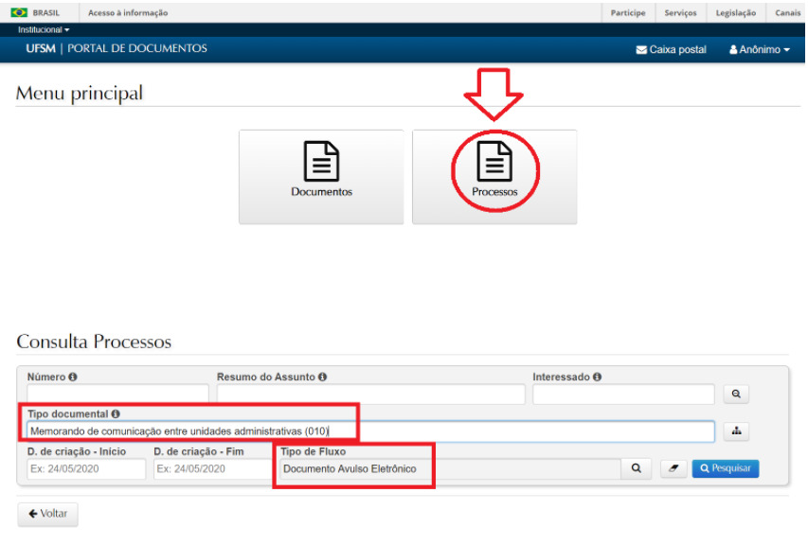Open the Legislação menu item
The image size is (808, 545).
coord(736,13)
